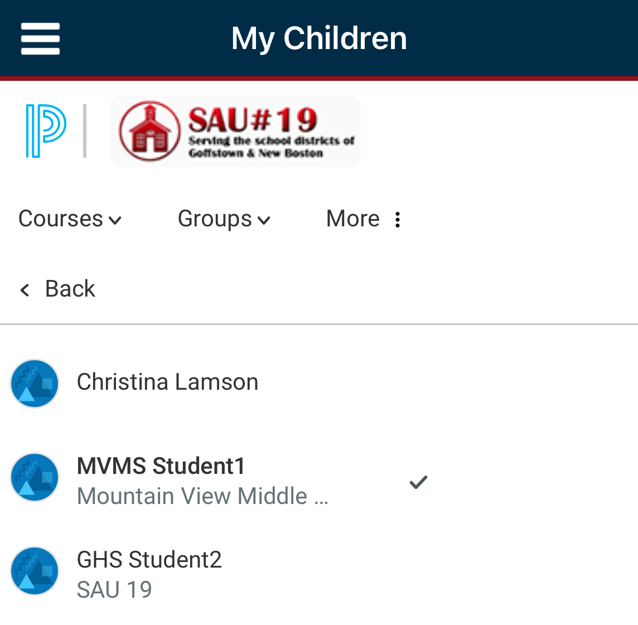Click the back arrow chevron icon
The image size is (638, 625).
click(25, 290)
